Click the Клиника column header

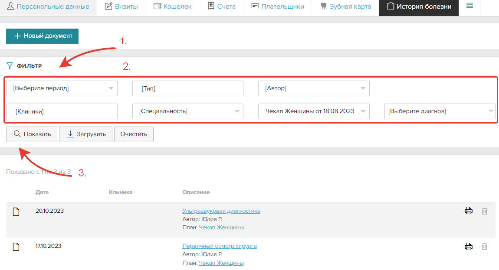pyautogui.click(x=121, y=192)
